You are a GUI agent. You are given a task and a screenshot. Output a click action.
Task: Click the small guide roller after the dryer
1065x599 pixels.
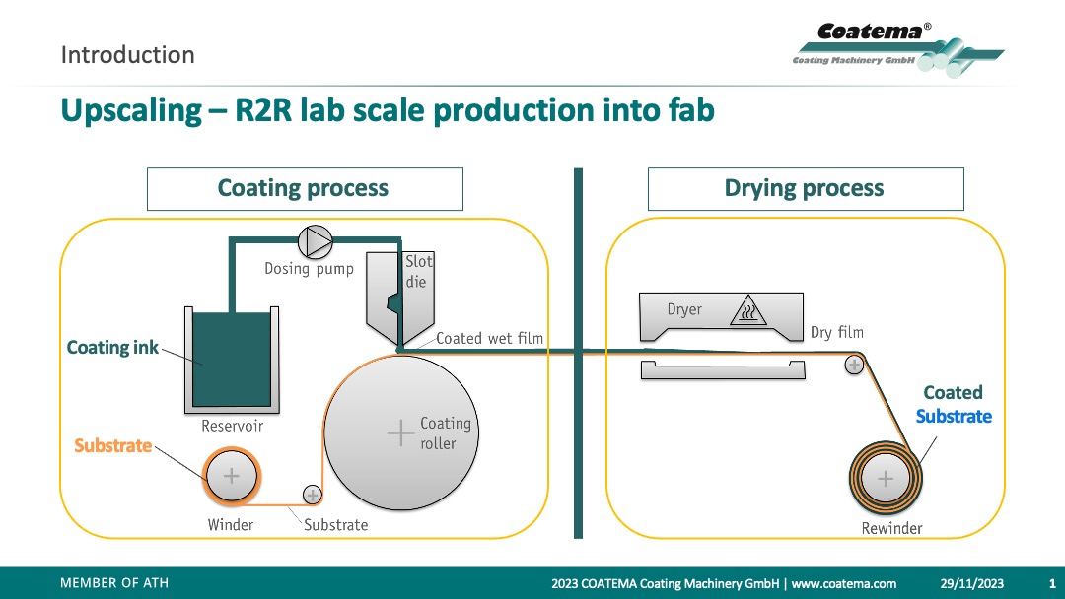[x=854, y=365]
